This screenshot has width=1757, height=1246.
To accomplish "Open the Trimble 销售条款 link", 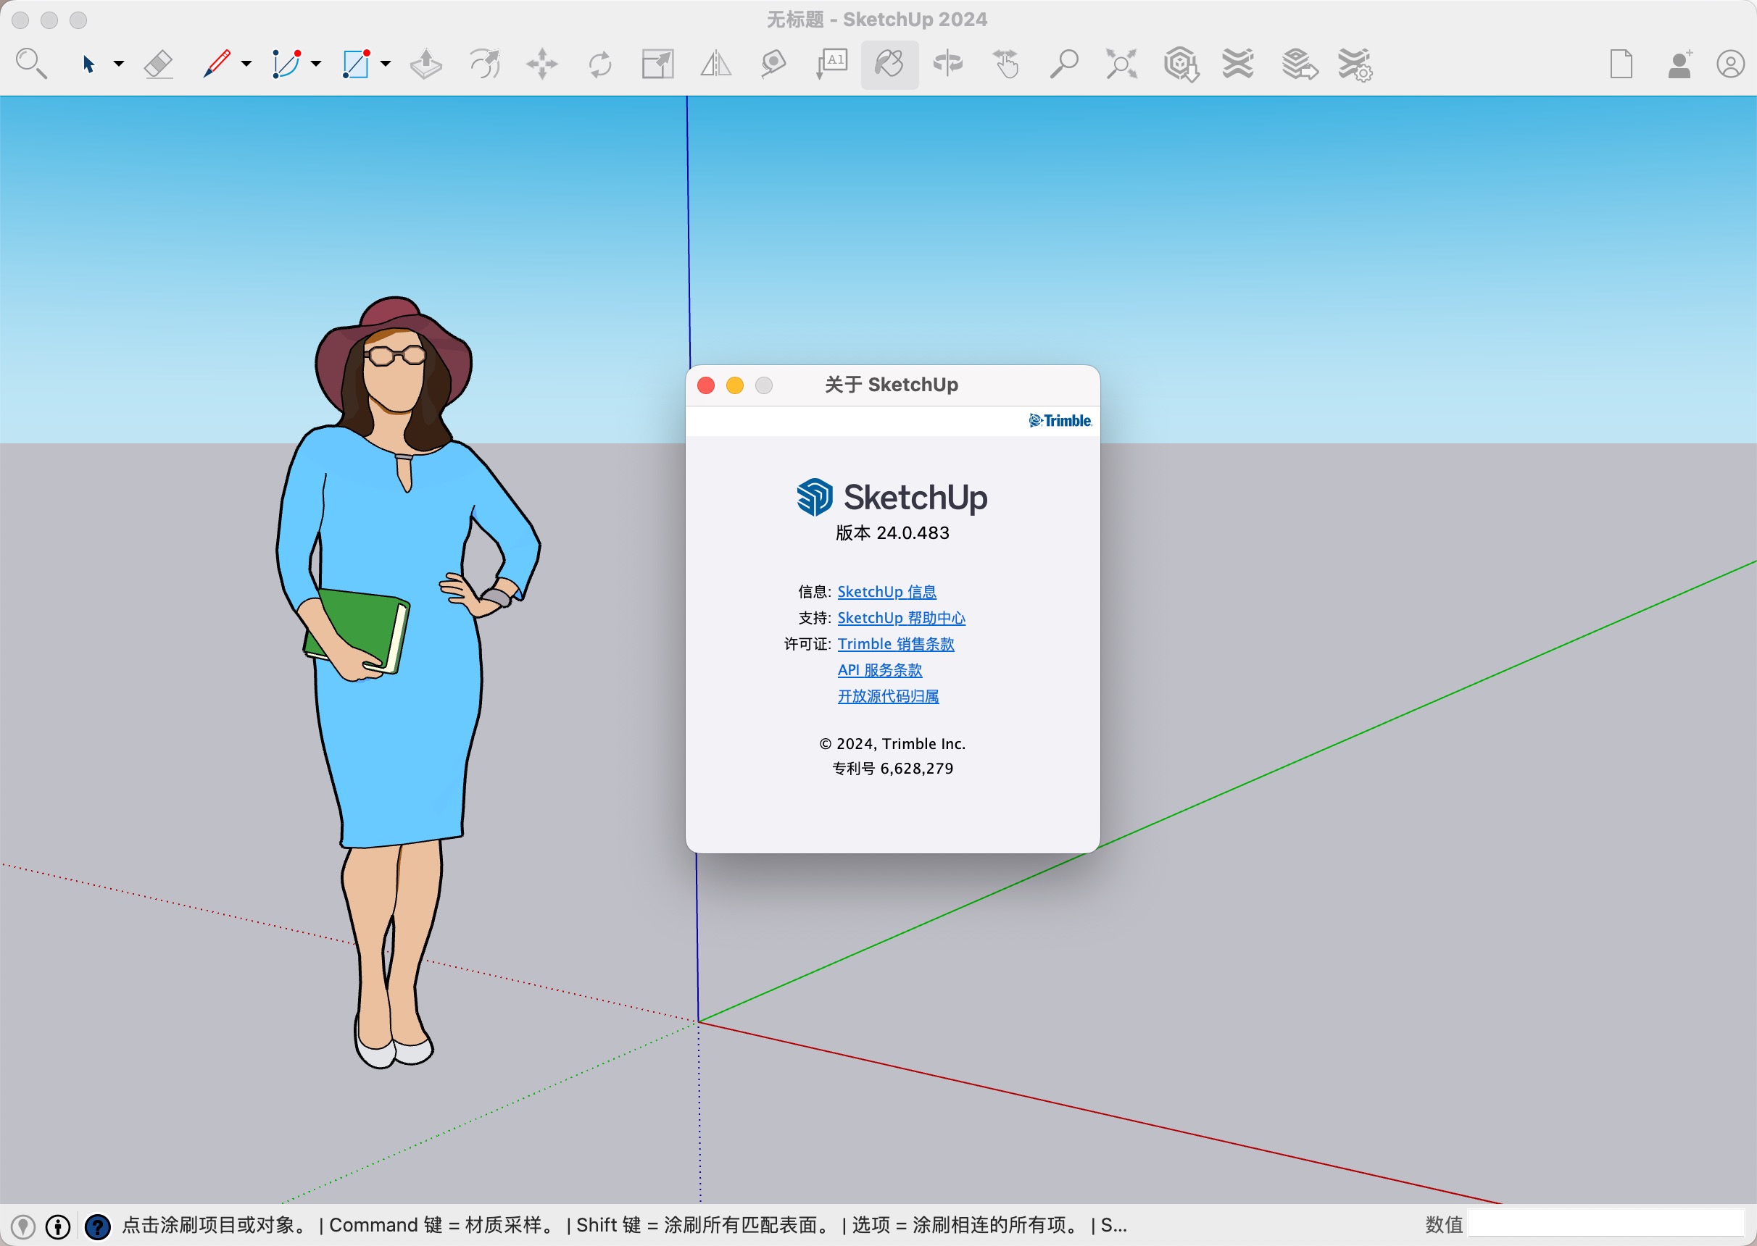I will pos(896,644).
